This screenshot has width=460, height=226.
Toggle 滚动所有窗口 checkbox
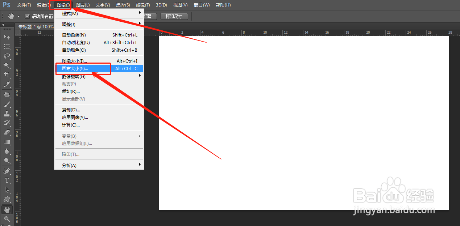(28, 16)
